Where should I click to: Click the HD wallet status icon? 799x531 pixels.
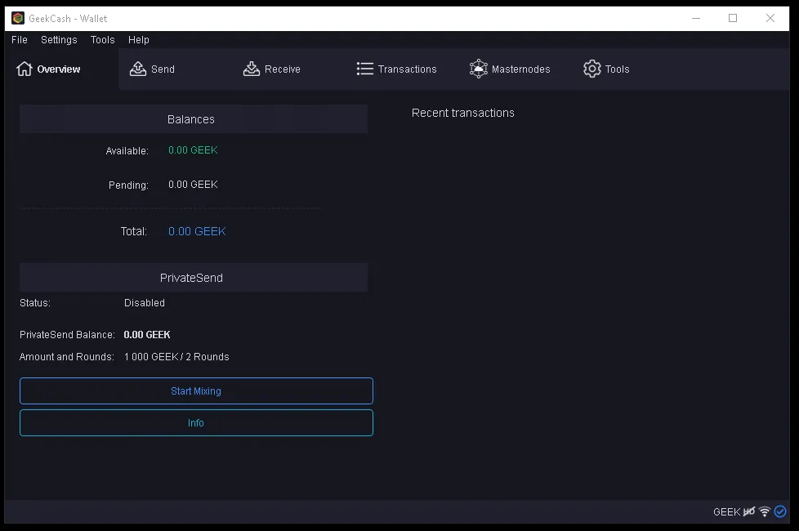coord(749,511)
